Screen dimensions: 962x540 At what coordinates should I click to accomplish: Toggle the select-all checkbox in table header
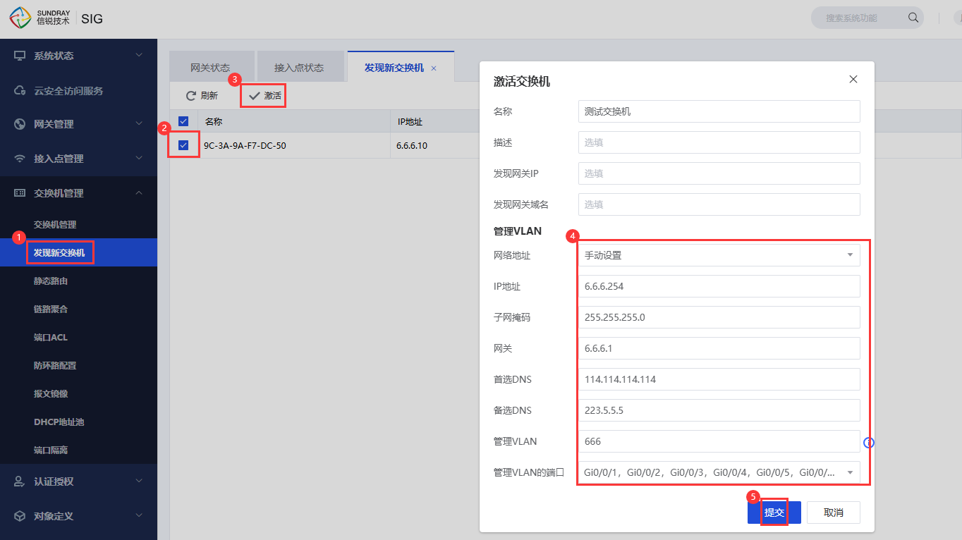click(x=183, y=121)
